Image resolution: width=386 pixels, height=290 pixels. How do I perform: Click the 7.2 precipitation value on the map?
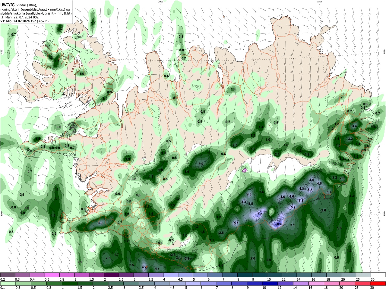(260, 214)
